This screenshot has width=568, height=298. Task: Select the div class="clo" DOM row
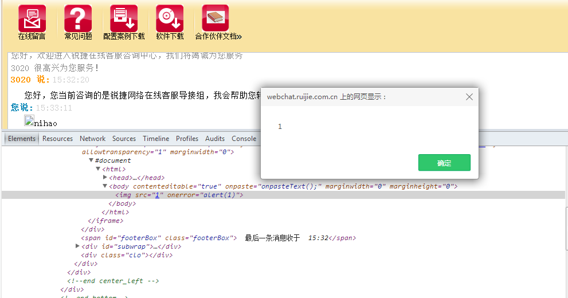click(x=127, y=255)
